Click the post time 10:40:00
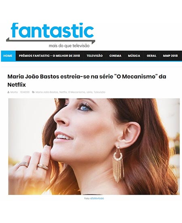Viewport: 182px width, 223px height. [25, 92]
